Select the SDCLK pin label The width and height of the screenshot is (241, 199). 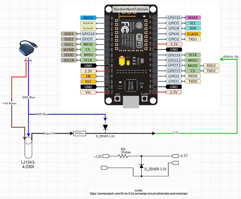69,60
